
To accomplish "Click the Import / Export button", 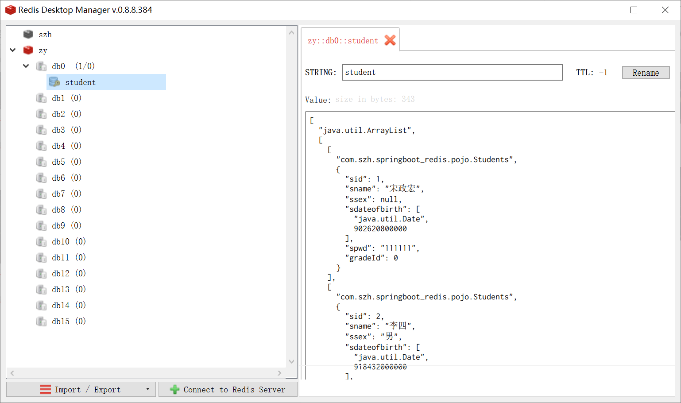I will [81, 390].
